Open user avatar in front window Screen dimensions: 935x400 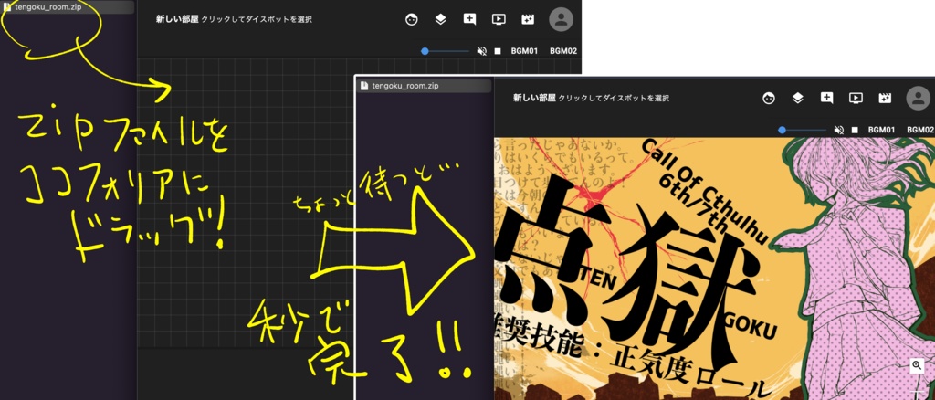click(919, 99)
